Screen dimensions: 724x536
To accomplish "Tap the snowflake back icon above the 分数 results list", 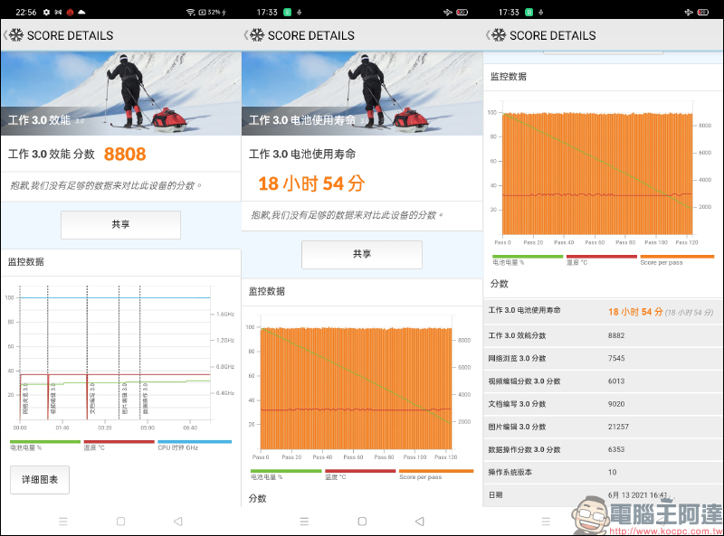I will pos(497,35).
